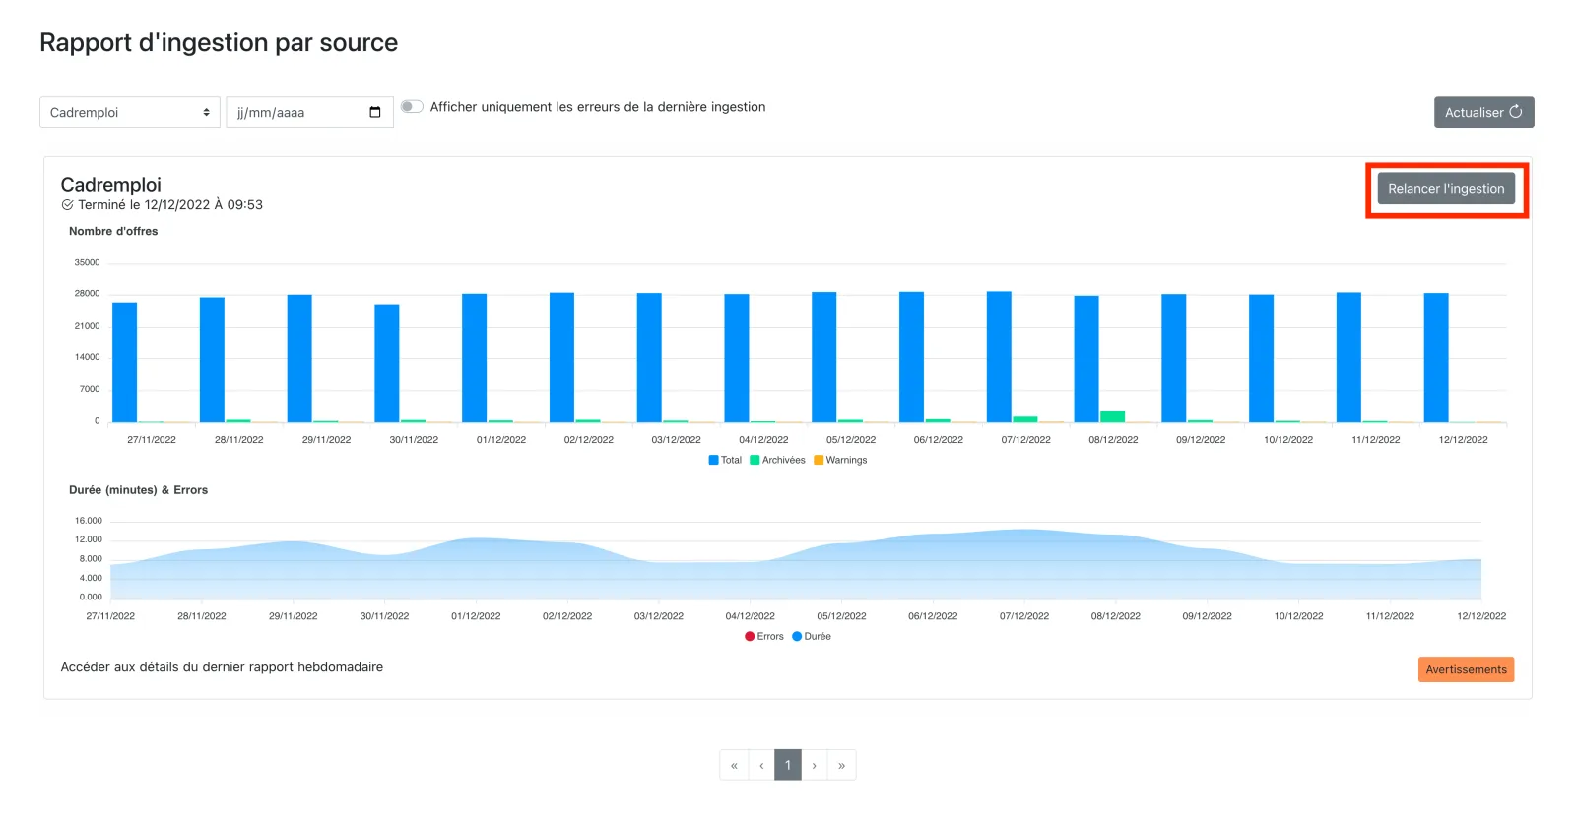The height and width of the screenshot is (820, 1576).
Task: Click the jj/mm/aaaa date input field
Action: 309,112
